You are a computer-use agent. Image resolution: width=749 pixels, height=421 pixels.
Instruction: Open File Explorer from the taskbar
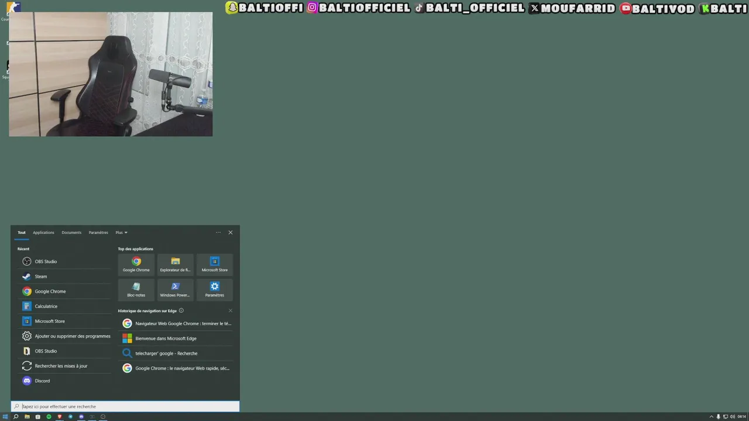coord(27,417)
